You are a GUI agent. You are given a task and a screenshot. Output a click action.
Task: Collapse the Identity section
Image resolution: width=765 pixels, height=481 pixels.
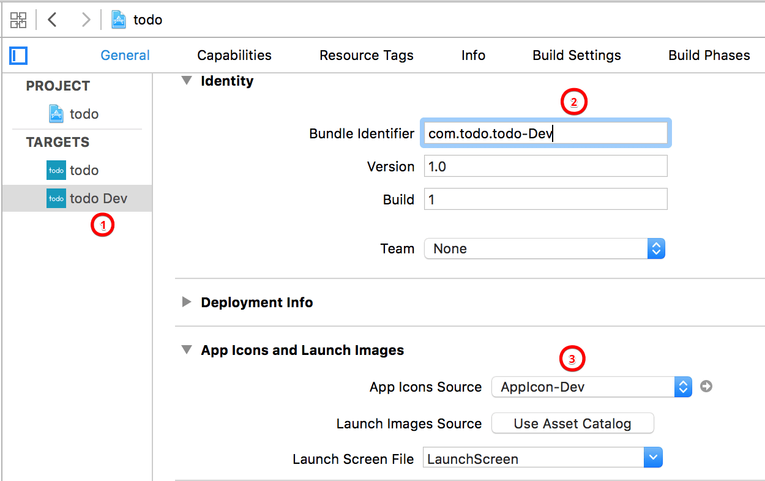pos(187,80)
